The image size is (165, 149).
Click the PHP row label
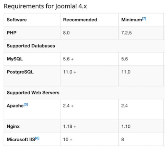pos(12,33)
